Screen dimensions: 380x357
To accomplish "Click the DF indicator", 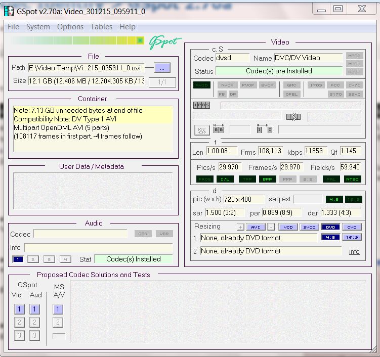I will [233, 94].
